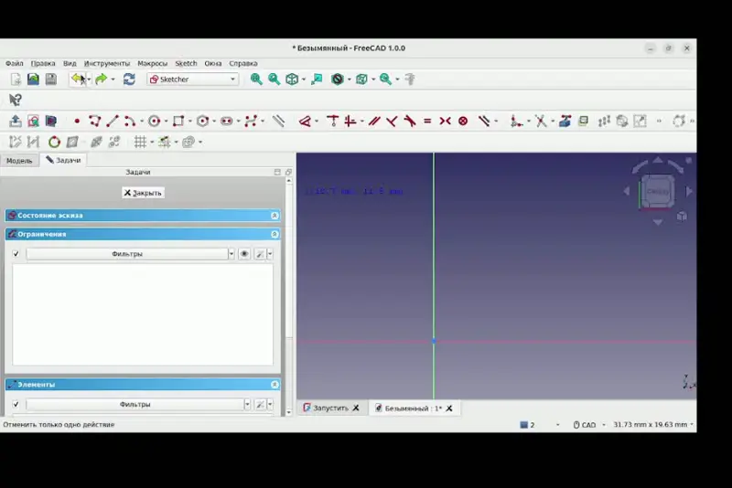
Task: Toggle the snap icon next to grid
Action: point(165,142)
